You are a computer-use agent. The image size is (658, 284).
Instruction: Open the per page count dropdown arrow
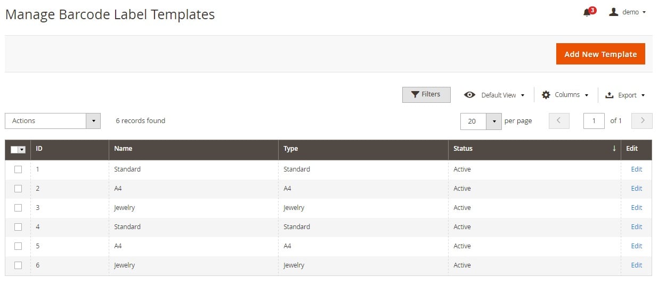[x=494, y=121]
